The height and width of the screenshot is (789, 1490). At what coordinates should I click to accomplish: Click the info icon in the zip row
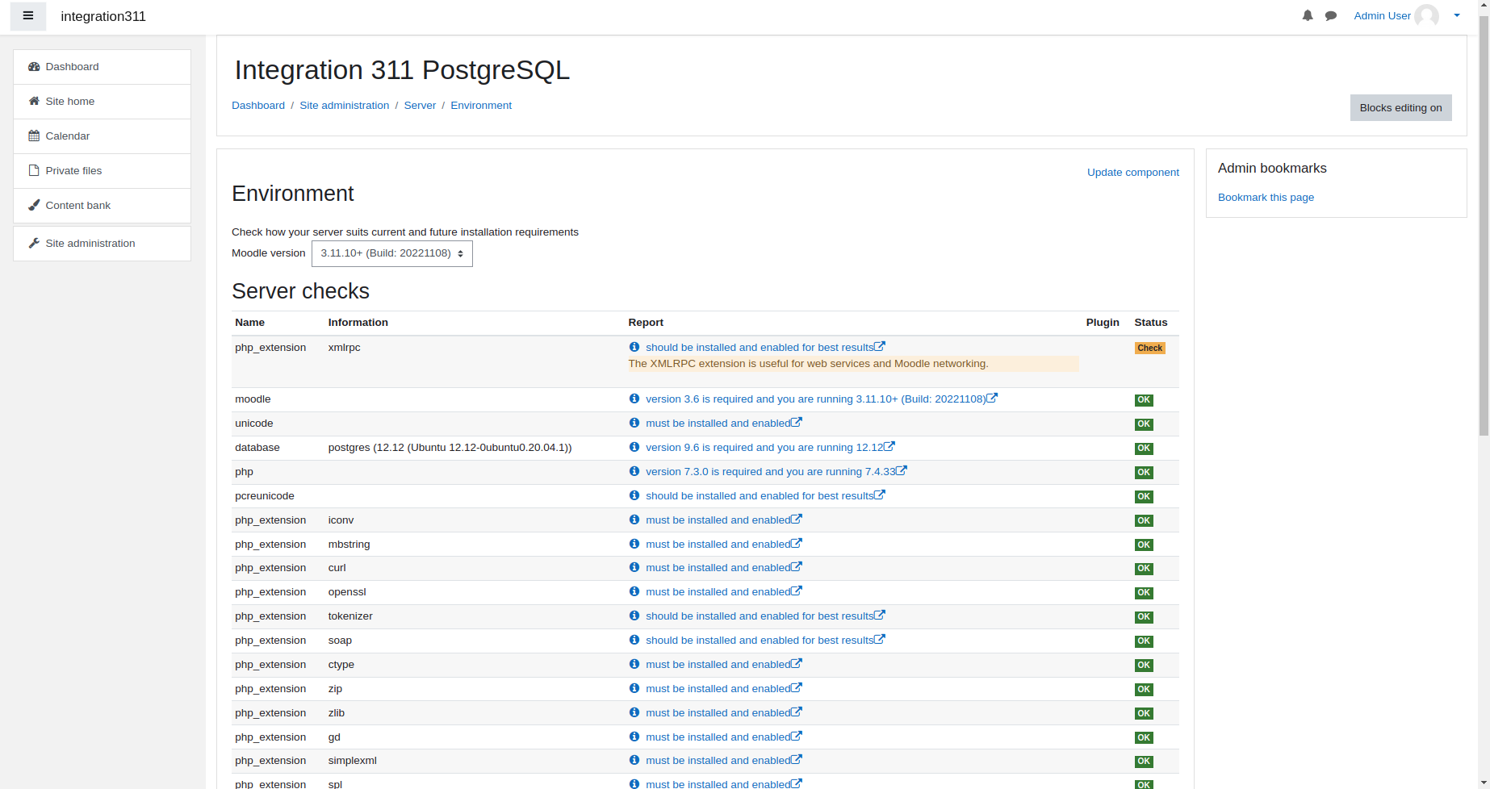(634, 688)
